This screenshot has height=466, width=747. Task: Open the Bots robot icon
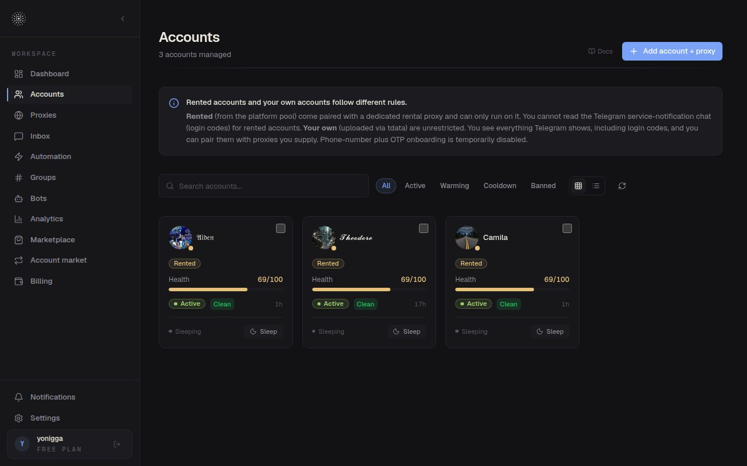coord(19,199)
